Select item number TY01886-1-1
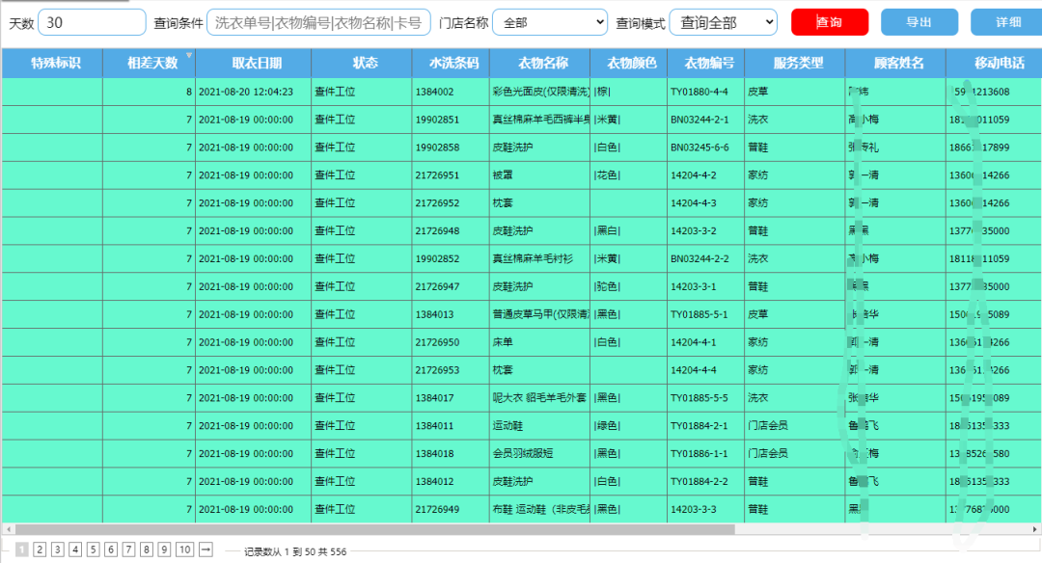 point(705,454)
